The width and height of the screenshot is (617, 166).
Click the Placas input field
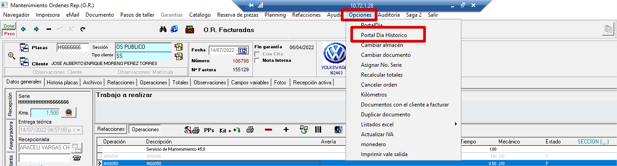click(x=72, y=47)
